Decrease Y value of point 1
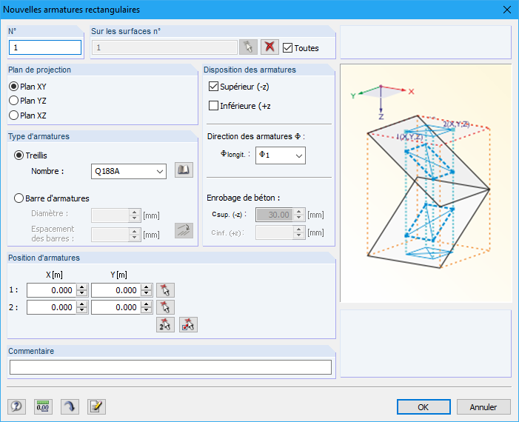The image size is (519, 422). (147, 293)
